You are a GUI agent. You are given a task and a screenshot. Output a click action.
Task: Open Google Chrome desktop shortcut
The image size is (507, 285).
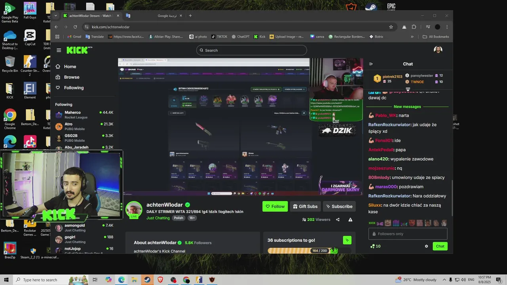(x=10, y=119)
